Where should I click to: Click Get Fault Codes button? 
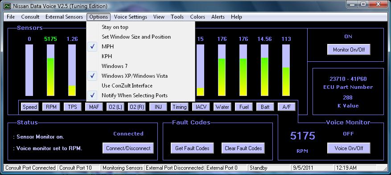[x=192, y=148]
